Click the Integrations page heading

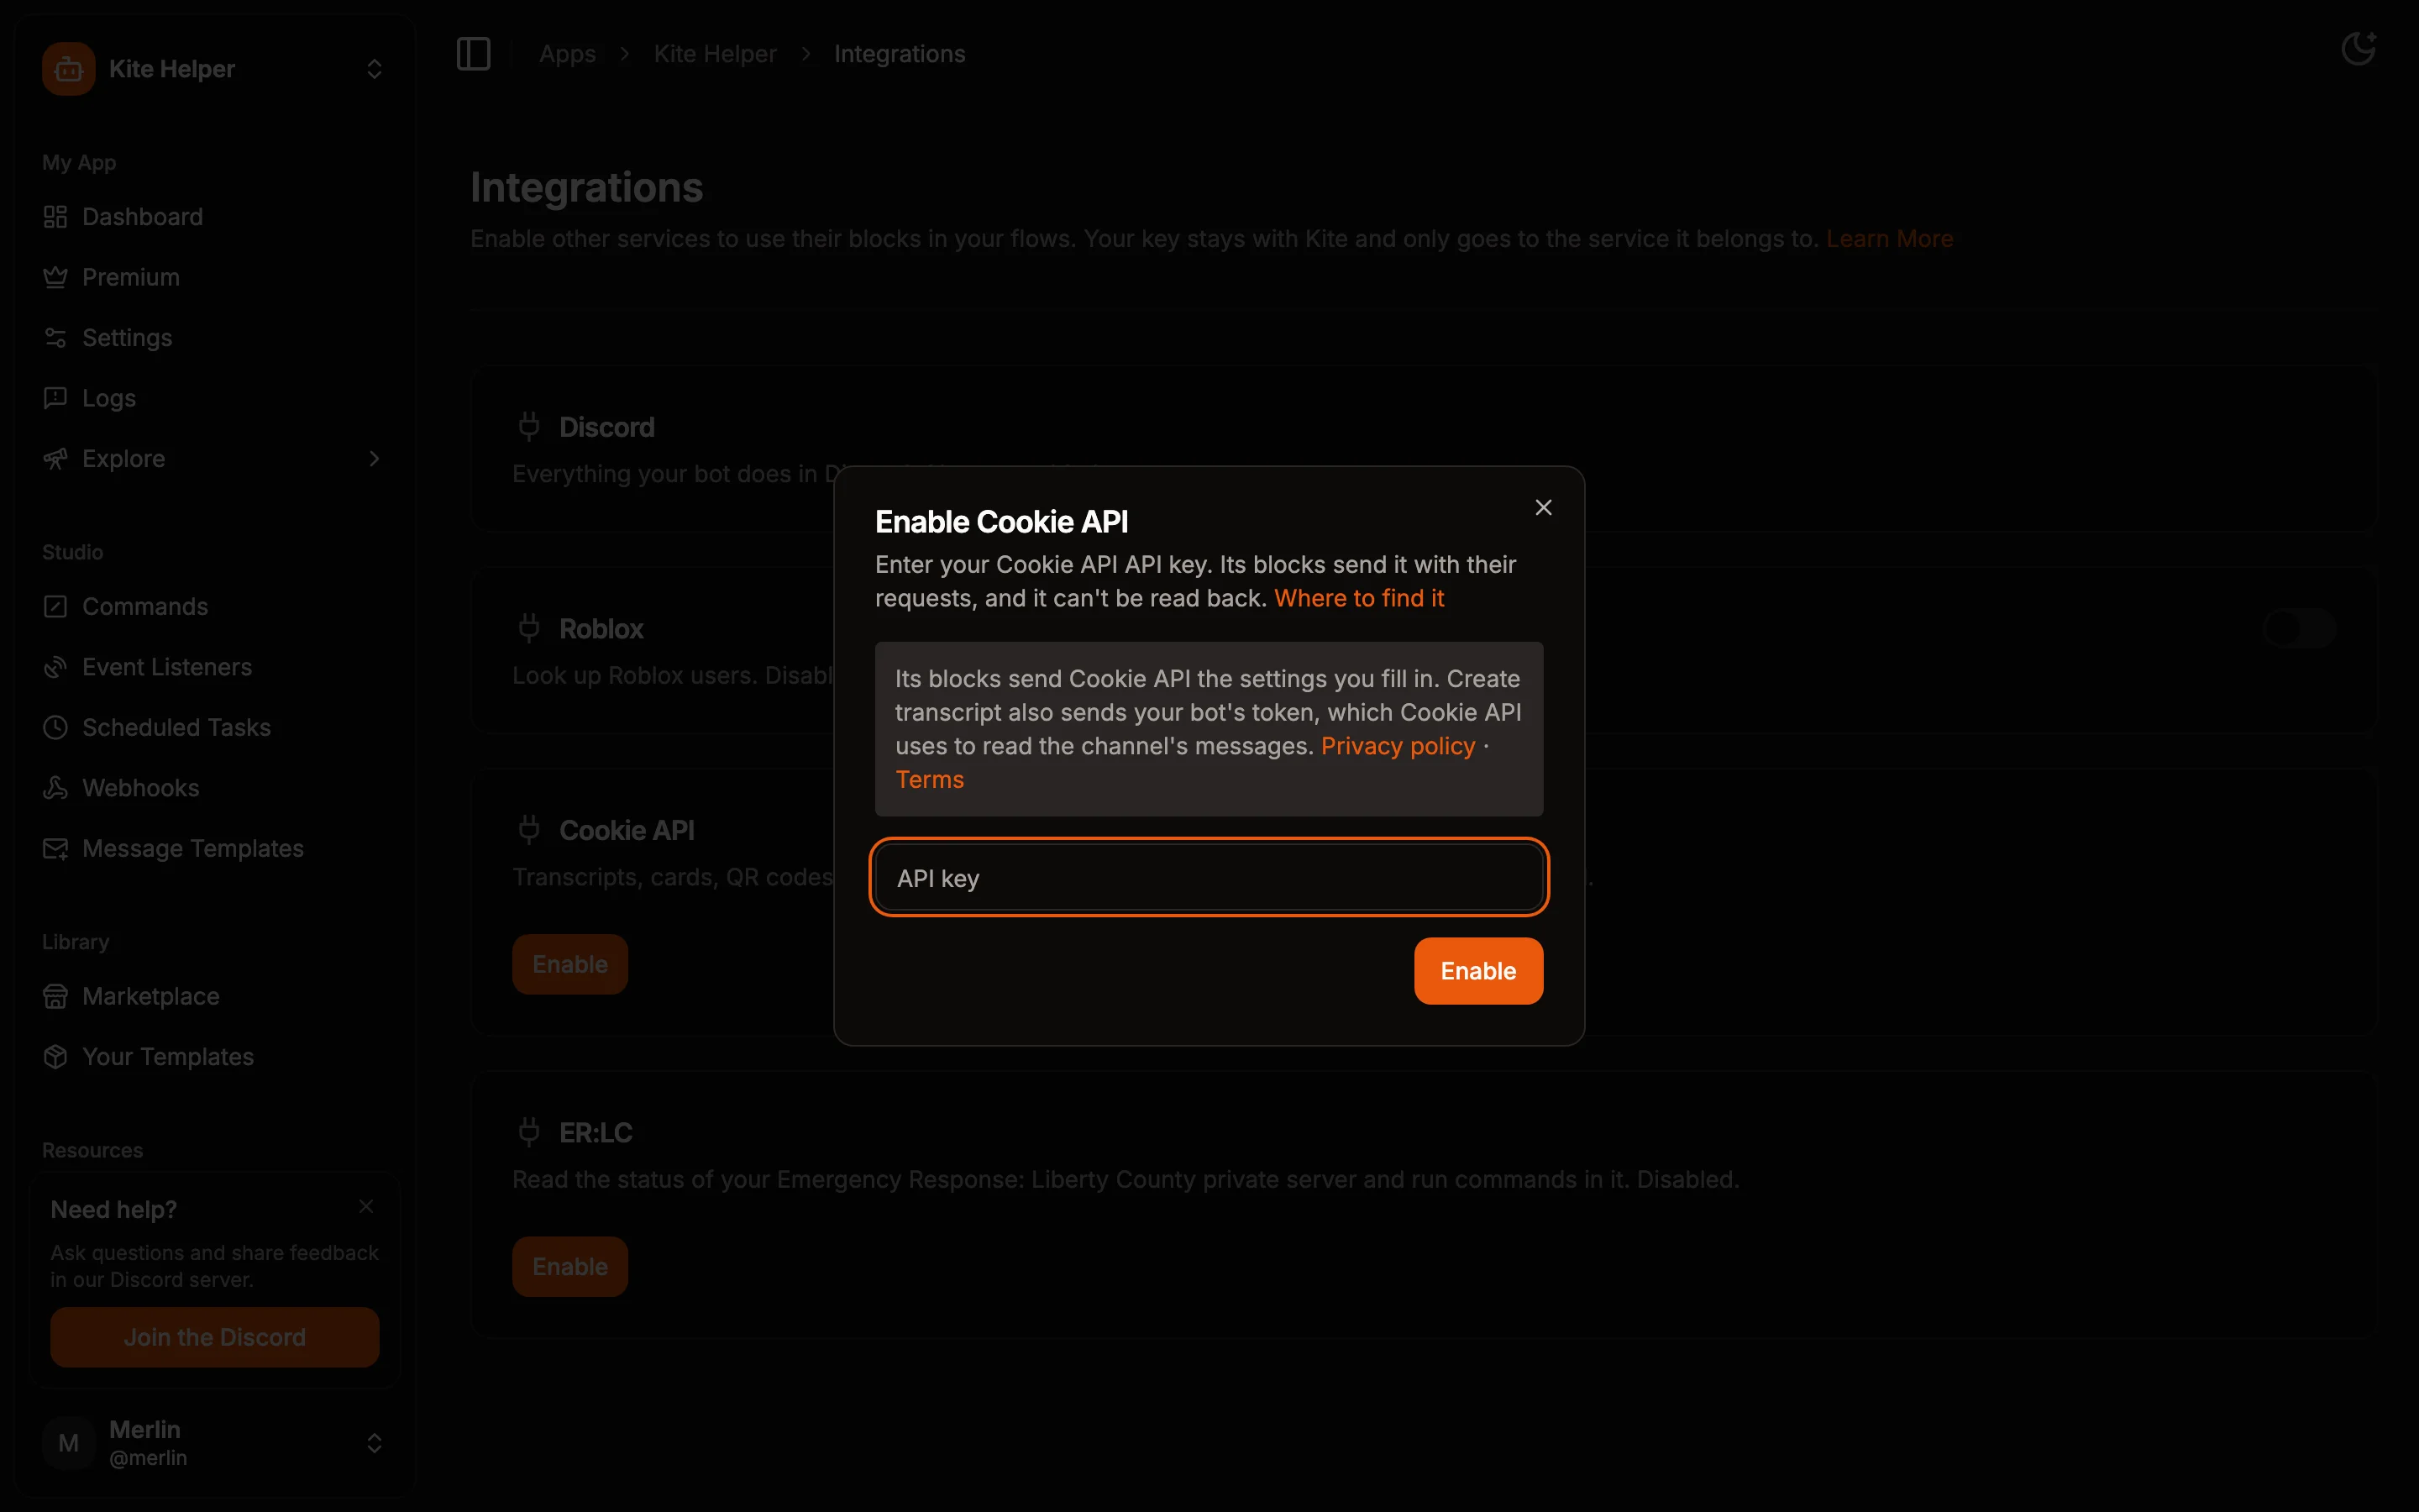pos(587,188)
